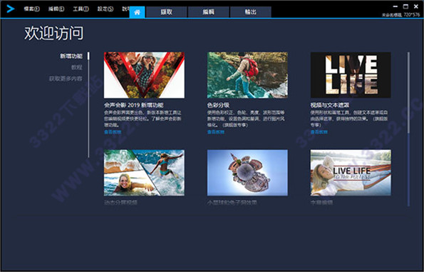Image resolution: width=424 pixels, height=272 pixels.
Task: Click the content area vertical scrollbar
Action: 408,129
